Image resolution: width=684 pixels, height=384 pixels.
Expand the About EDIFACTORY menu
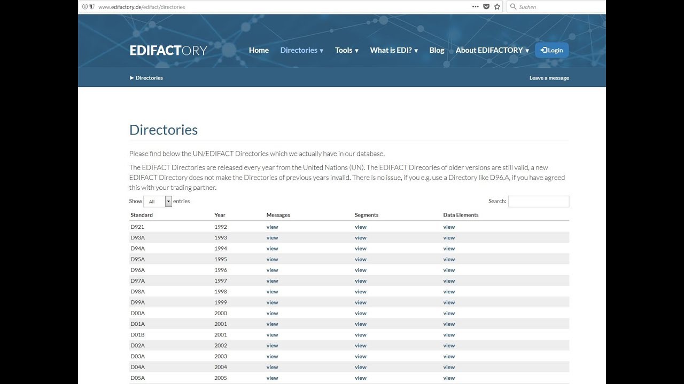click(492, 50)
